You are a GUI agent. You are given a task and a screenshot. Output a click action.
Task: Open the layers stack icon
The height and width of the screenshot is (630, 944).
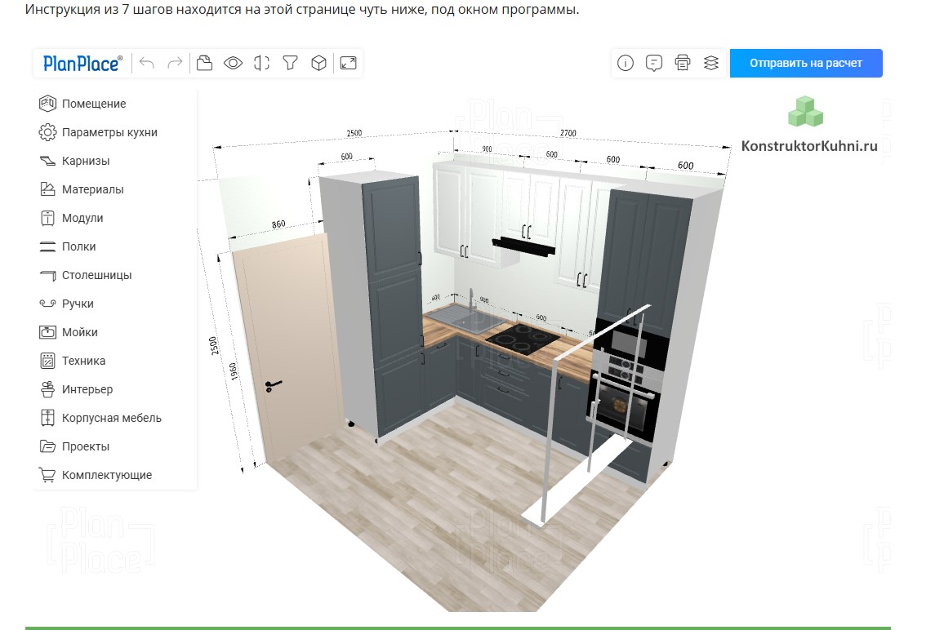pyautogui.click(x=711, y=63)
